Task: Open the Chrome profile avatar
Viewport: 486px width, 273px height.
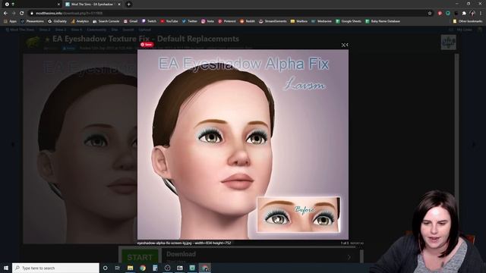Action: pyautogui.click(x=472, y=14)
